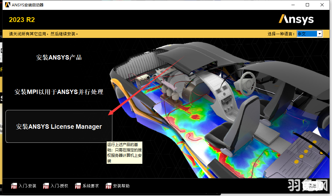Select 安装ANSYS产品 to install ANSYS products
This screenshot has width=332, height=196.
click(x=58, y=57)
